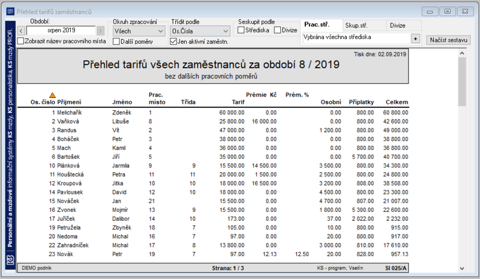This screenshot has height=279, width=480.
Task: Check the Divize grouping checkbox
Action: (277, 30)
